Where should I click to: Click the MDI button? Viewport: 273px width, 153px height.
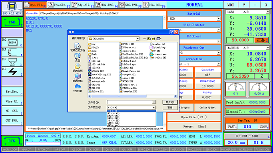231,5
